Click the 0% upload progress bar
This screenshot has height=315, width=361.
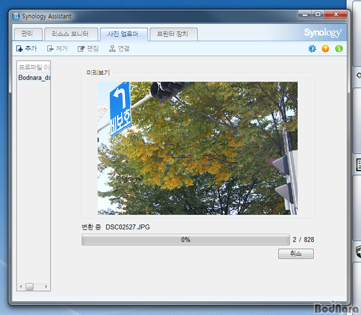click(186, 239)
